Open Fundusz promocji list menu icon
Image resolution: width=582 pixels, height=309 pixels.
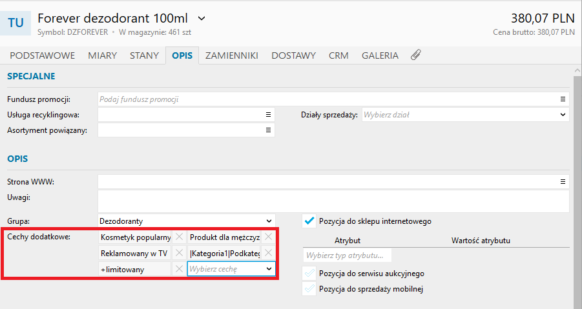563,99
